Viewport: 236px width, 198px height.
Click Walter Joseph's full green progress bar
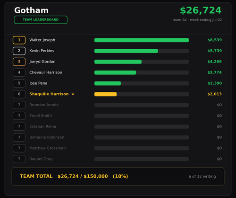coord(142,40)
